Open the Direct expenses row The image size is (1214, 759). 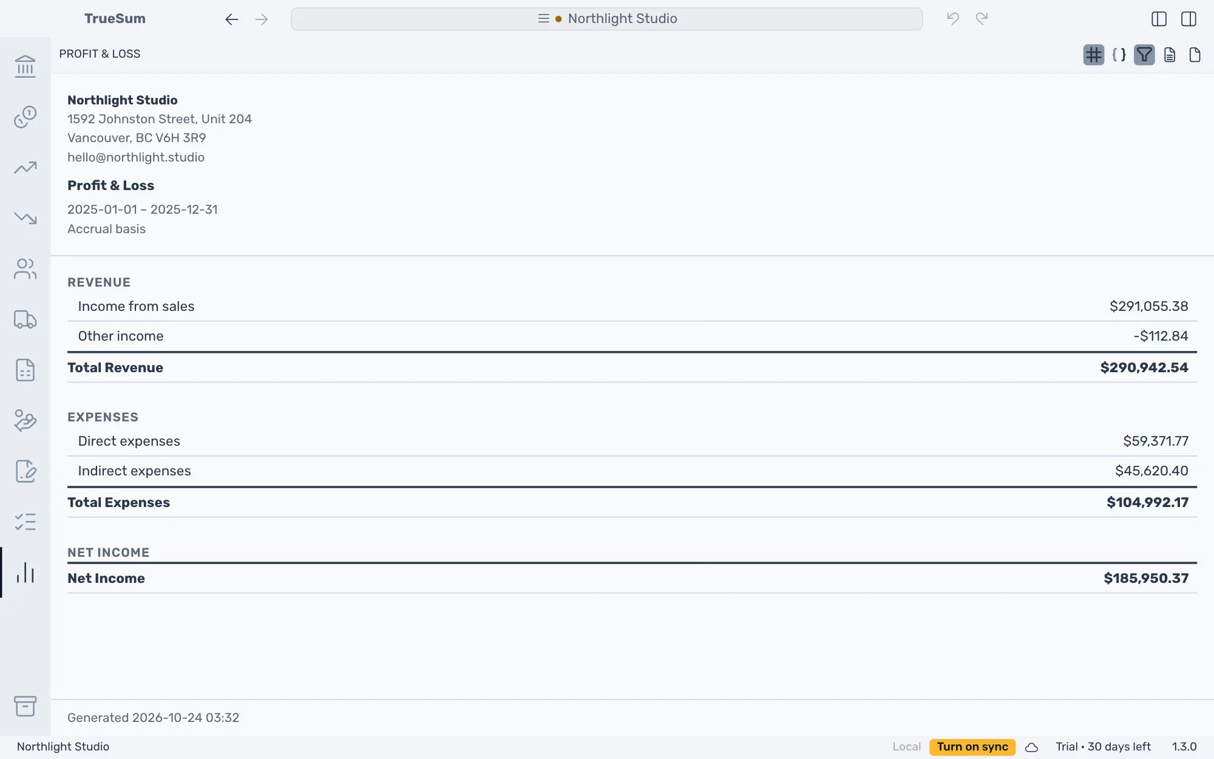click(632, 441)
